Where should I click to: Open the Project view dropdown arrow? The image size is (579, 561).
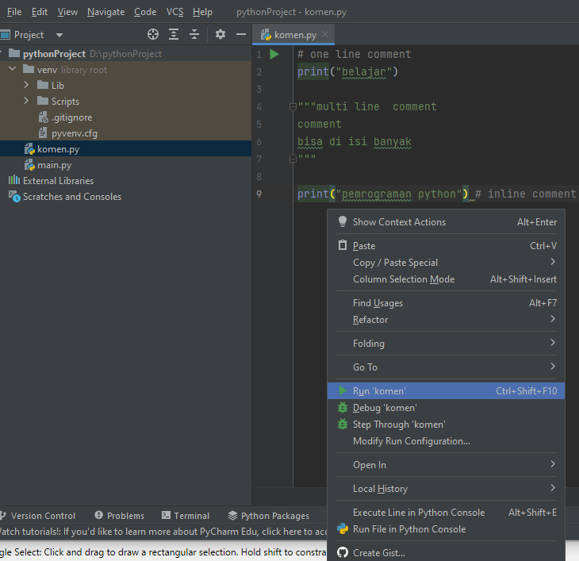pyautogui.click(x=59, y=35)
